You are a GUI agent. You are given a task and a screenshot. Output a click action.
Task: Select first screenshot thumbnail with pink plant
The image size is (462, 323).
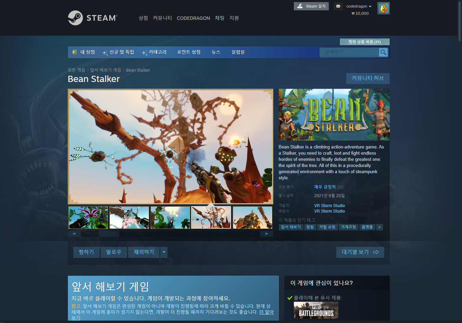[x=88, y=217]
